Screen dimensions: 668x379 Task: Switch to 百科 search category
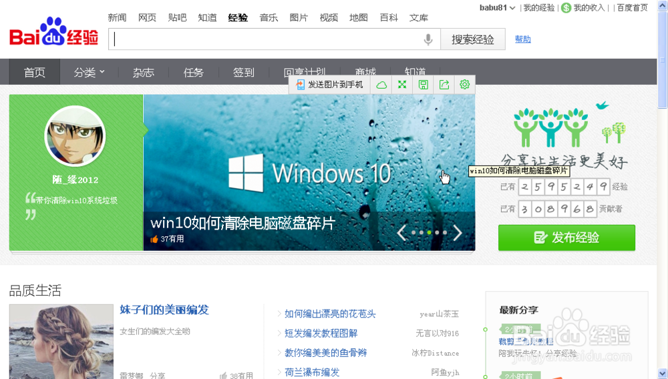click(x=389, y=17)
